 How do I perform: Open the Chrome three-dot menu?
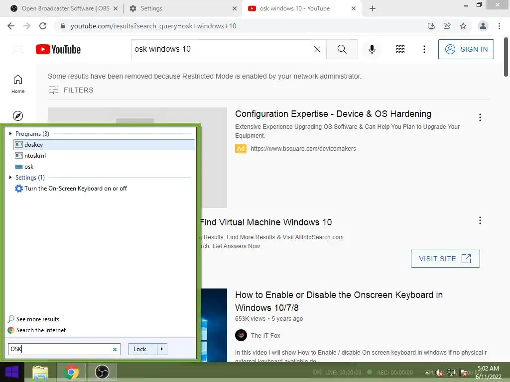(x=499, y=26)
